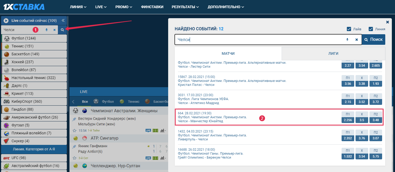Select КиберСпорт (360) category

pyautogui.click(x=34, y=101)
